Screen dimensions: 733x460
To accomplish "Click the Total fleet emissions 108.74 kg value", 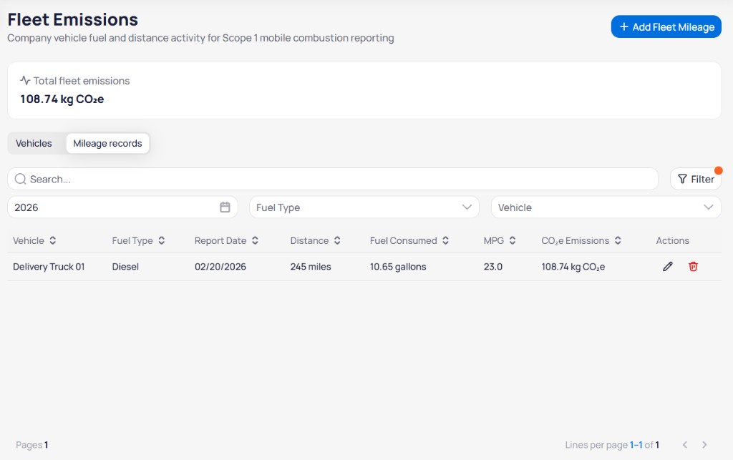I will tap(62, 99).
